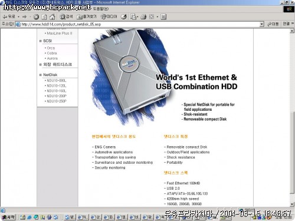Click the History icon in the toolbar
295x221 pixels.
pos(124,17)
